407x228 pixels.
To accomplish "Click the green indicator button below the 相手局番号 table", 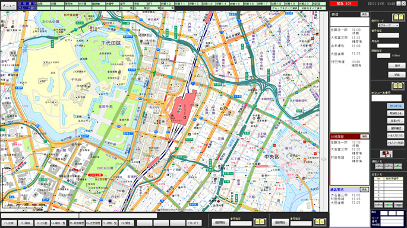I will [x=389, y=205].
